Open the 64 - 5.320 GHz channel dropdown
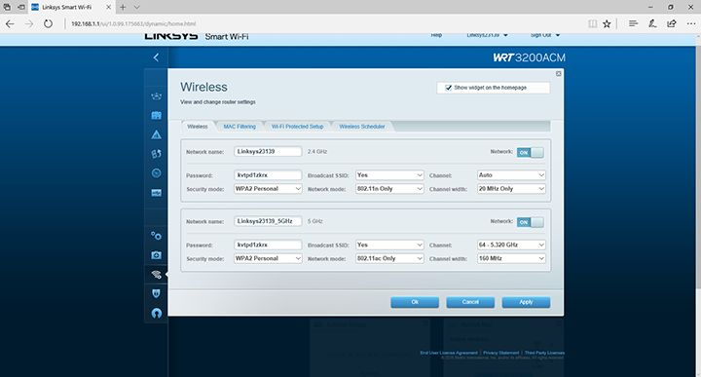 [511, 245]
